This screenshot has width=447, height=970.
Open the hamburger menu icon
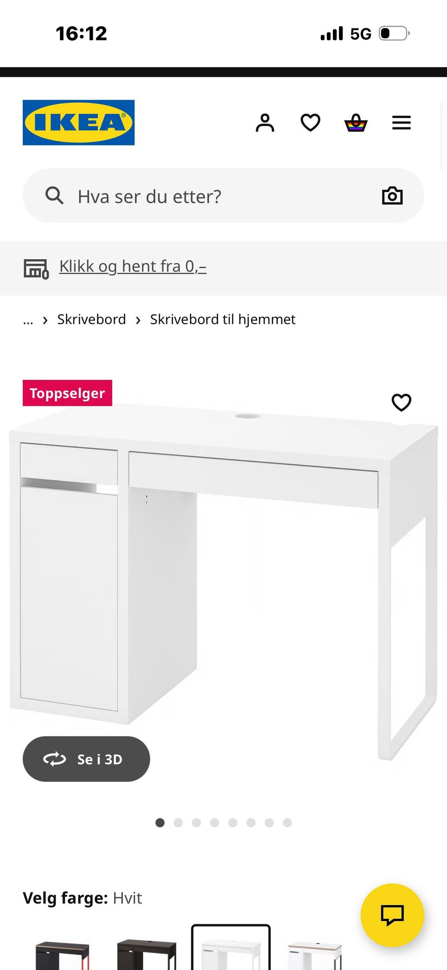[401, 123]
